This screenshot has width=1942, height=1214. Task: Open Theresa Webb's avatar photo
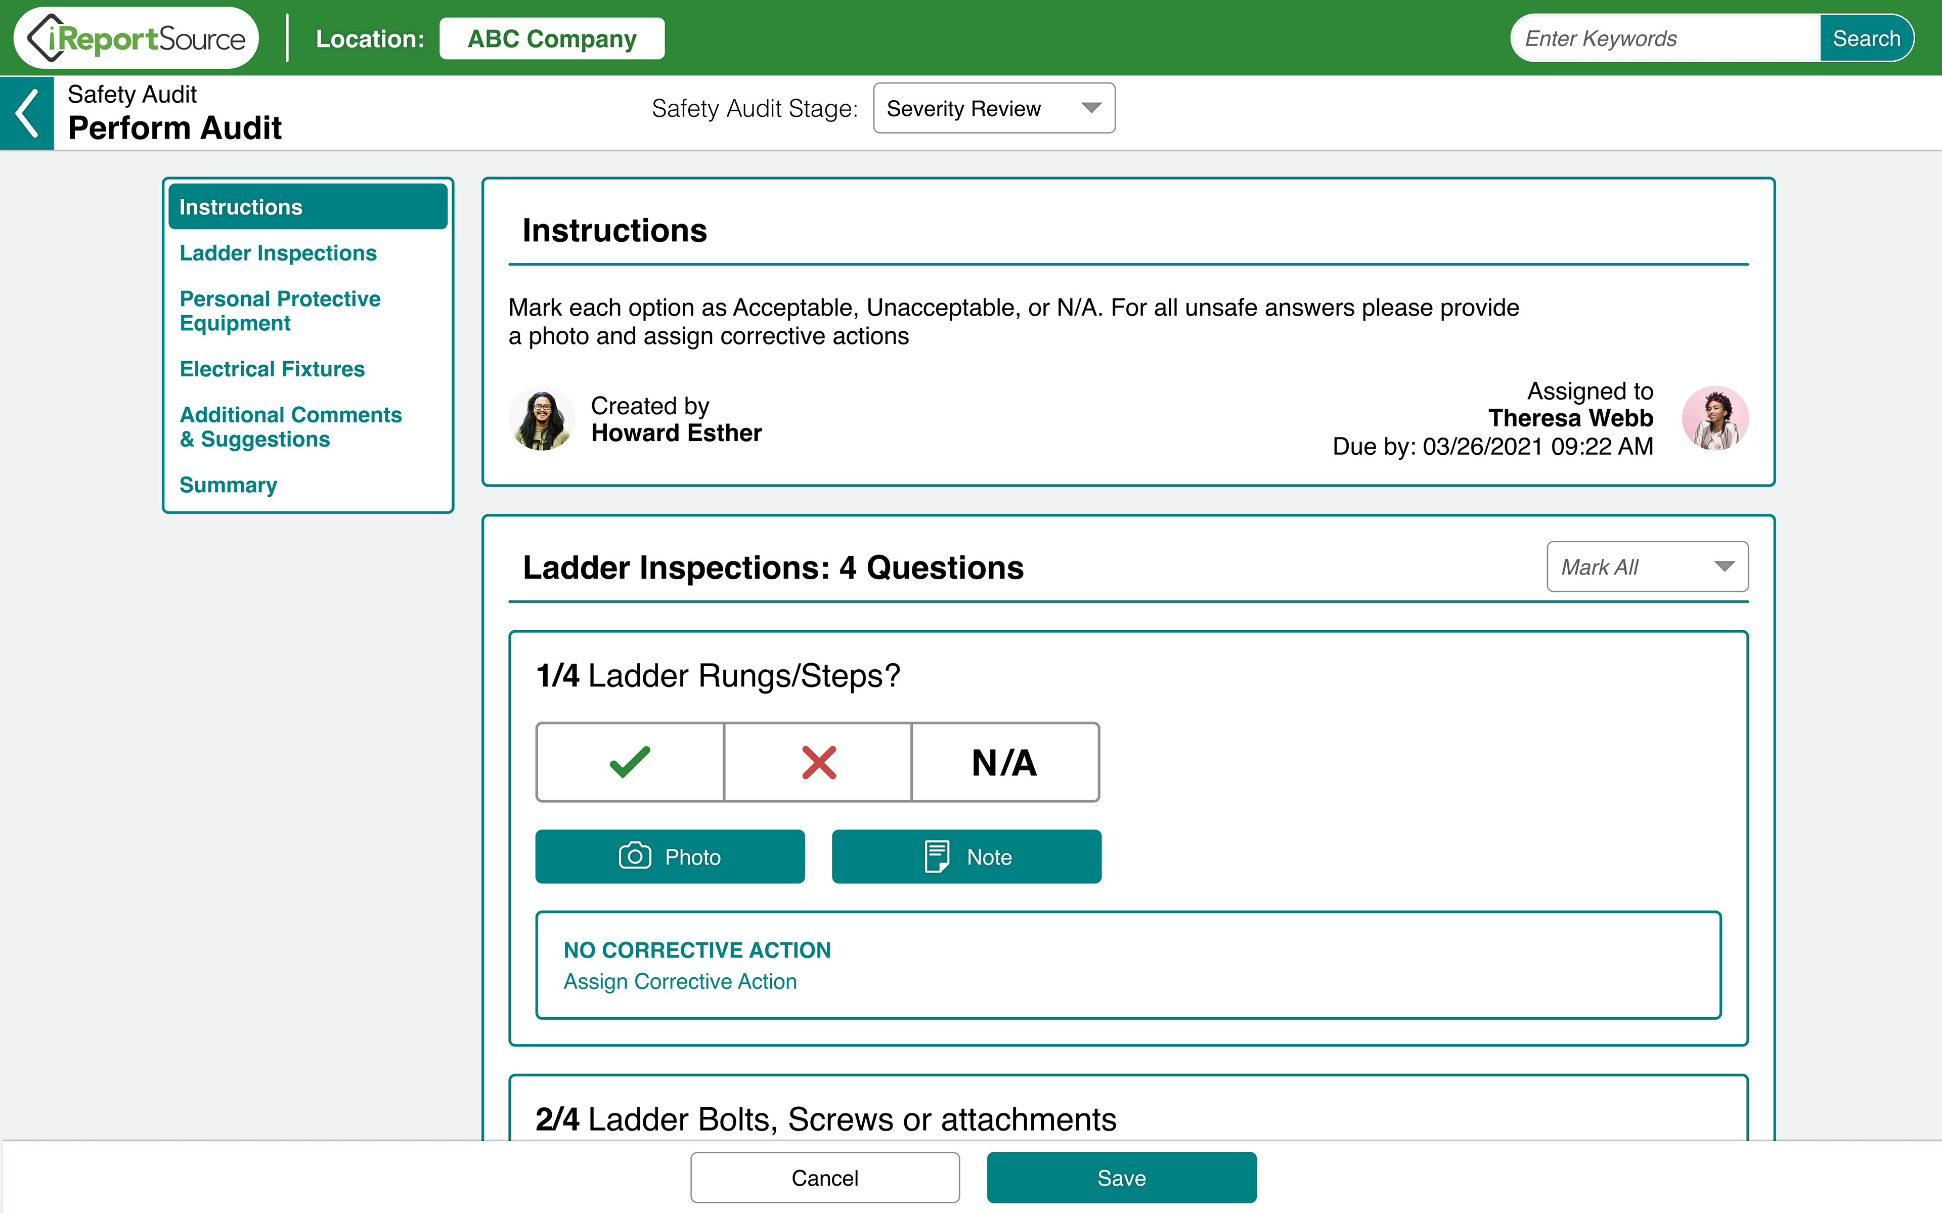pos(1715,418)
